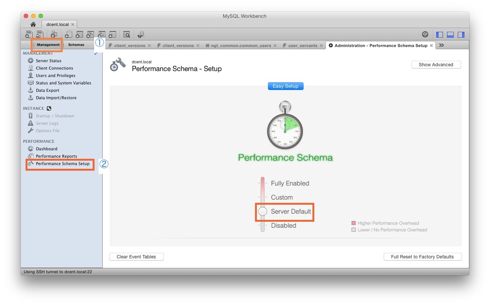
Task: Open Performance Reports in sidebar
Action: 56,156
